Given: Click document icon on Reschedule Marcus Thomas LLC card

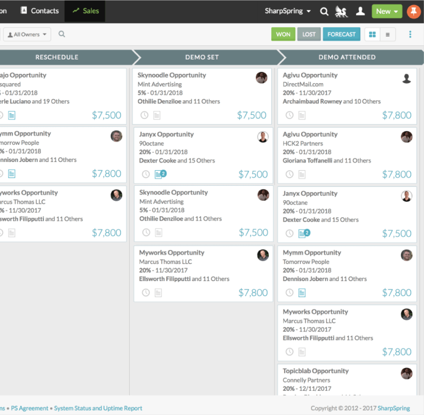Looking at the screenshot, I should [12, 233].
